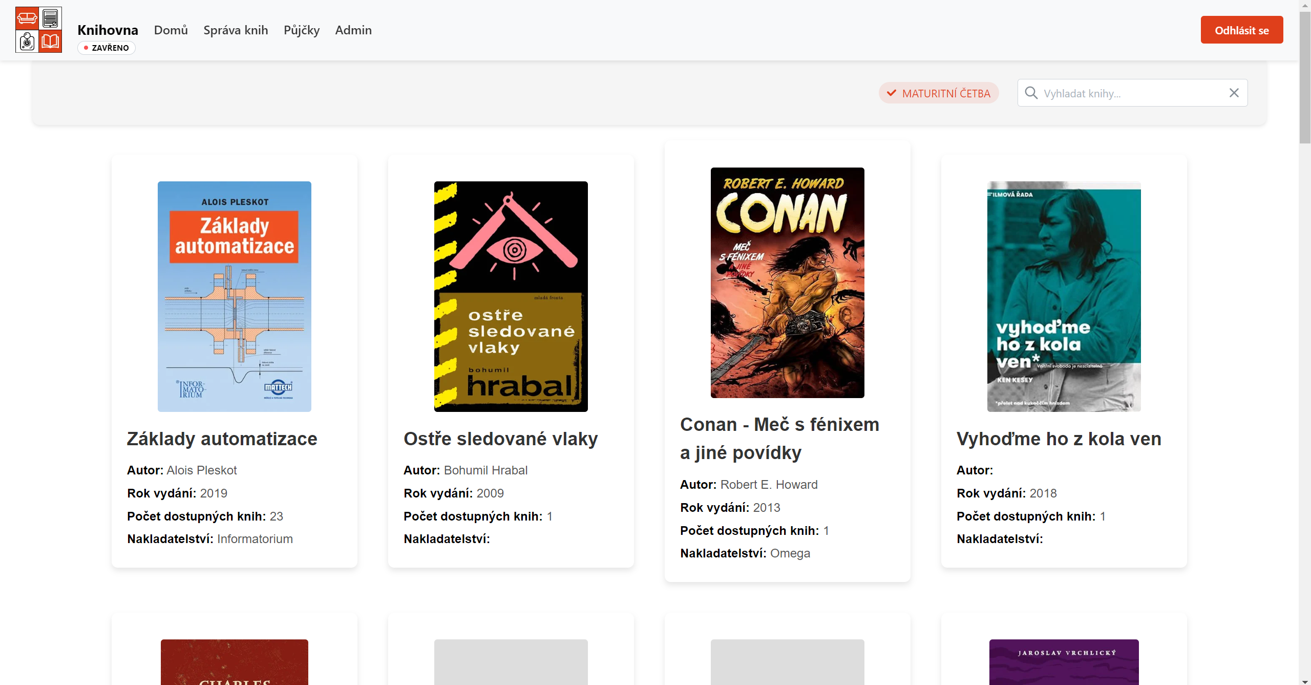Open the Domů menu item
The width and height of the screenshot is (1311, 685).
click(171, 30)
